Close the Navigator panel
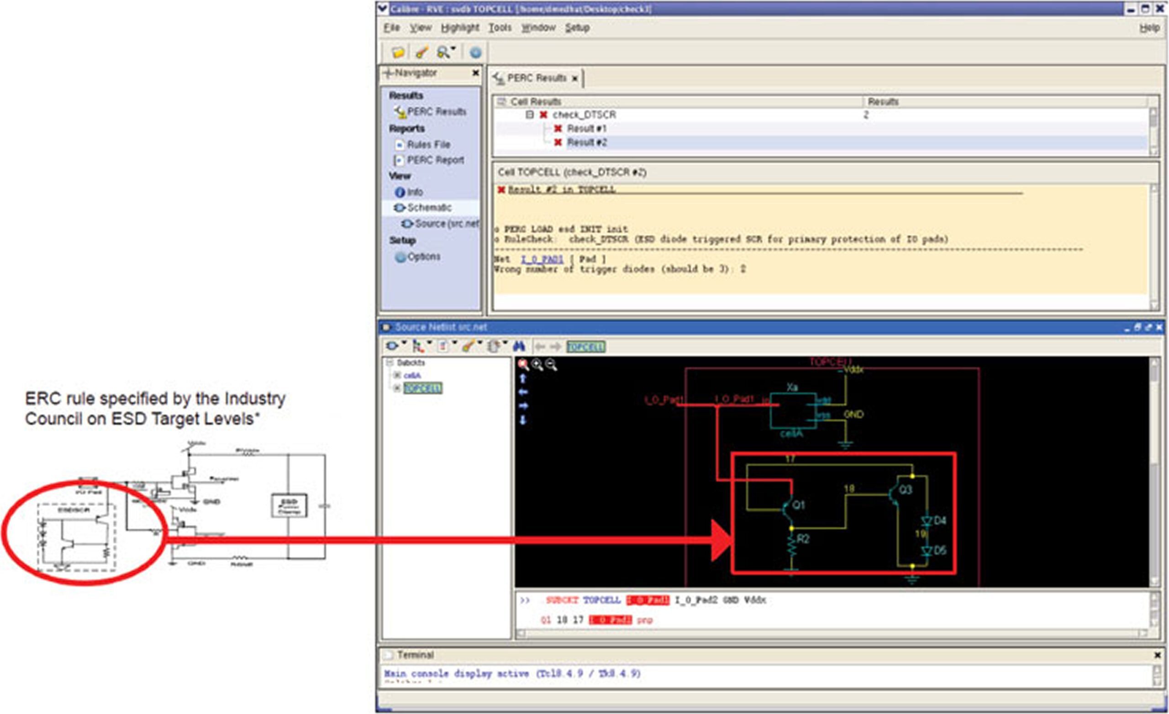 click(x=475, y=73)
